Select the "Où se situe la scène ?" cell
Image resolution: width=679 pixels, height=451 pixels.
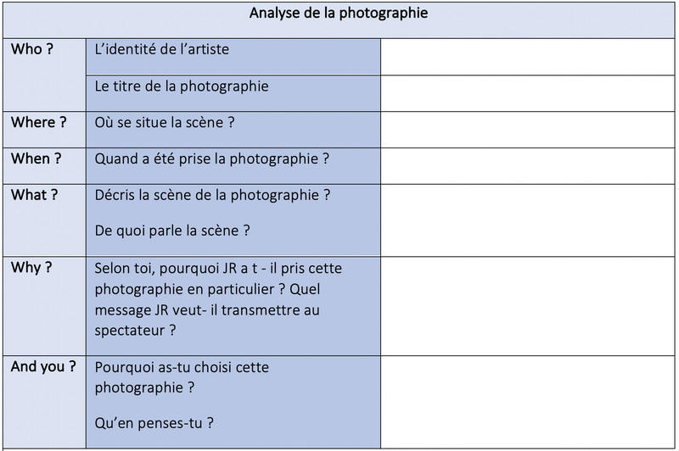[x=165, y=123]
